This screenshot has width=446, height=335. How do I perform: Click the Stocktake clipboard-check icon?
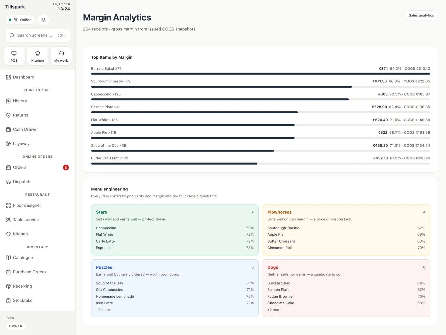coord(8,301)
